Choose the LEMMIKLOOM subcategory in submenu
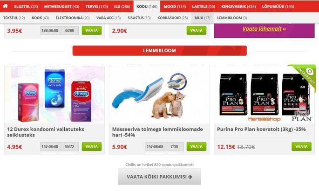 coord(232,18)
